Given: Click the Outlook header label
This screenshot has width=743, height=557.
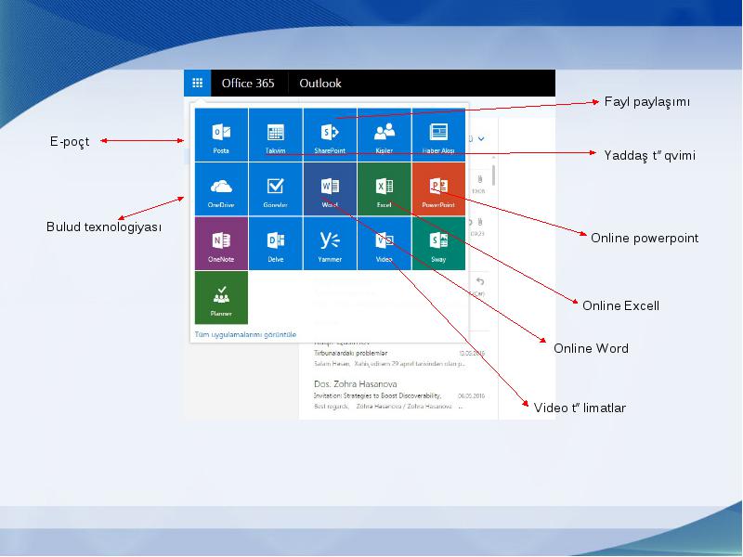Looking at the screenshot, I should coord(320,84).
